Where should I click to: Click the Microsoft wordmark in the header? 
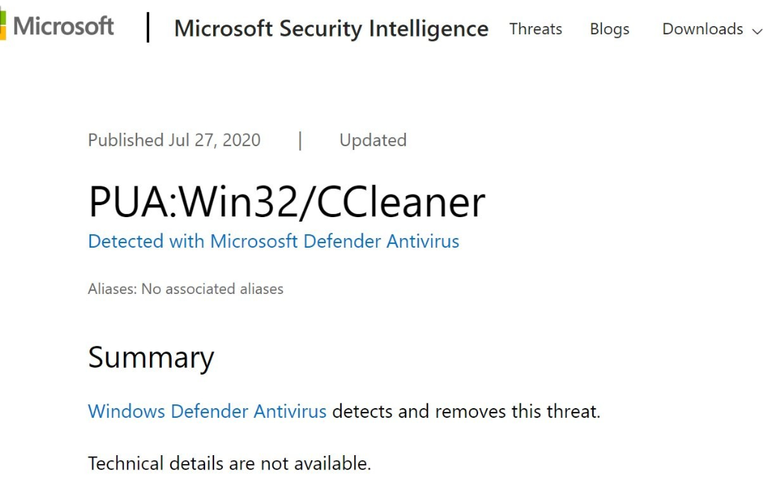click(63, 26)
